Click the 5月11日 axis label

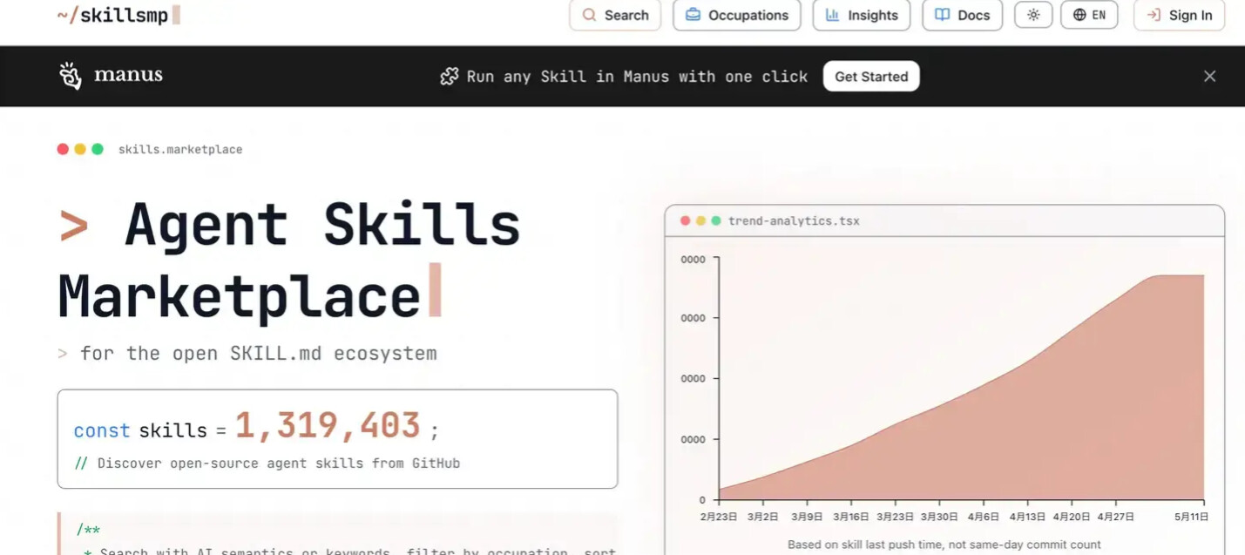click(x=1192, y=517)
